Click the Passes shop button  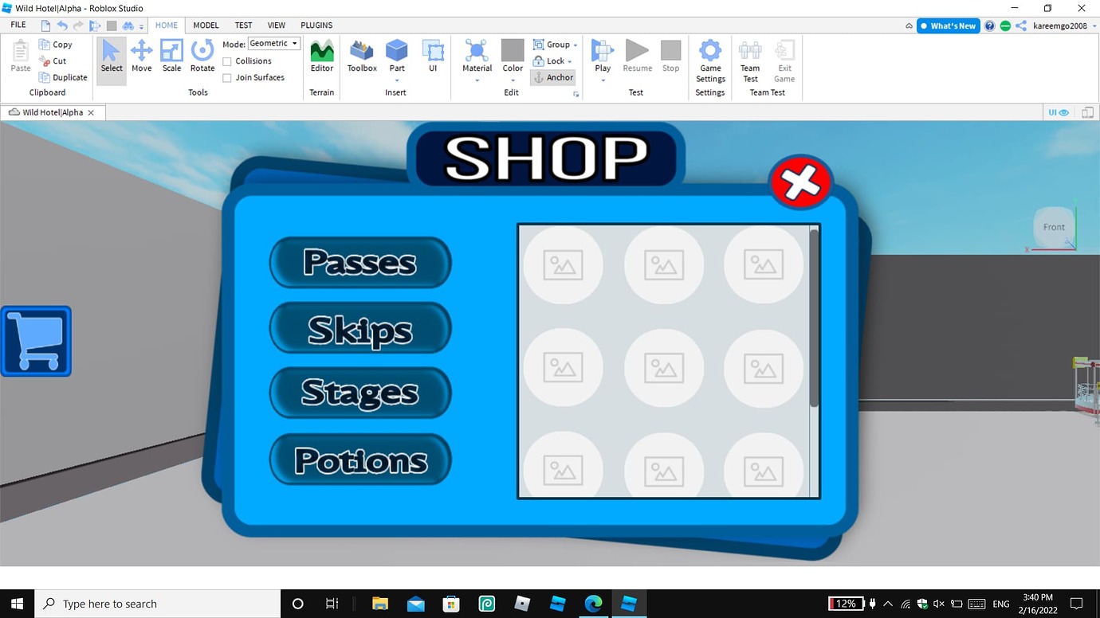tap(360, 263)
